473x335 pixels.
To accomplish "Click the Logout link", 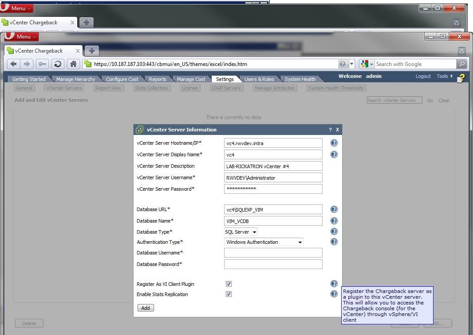I will point(423,76).
